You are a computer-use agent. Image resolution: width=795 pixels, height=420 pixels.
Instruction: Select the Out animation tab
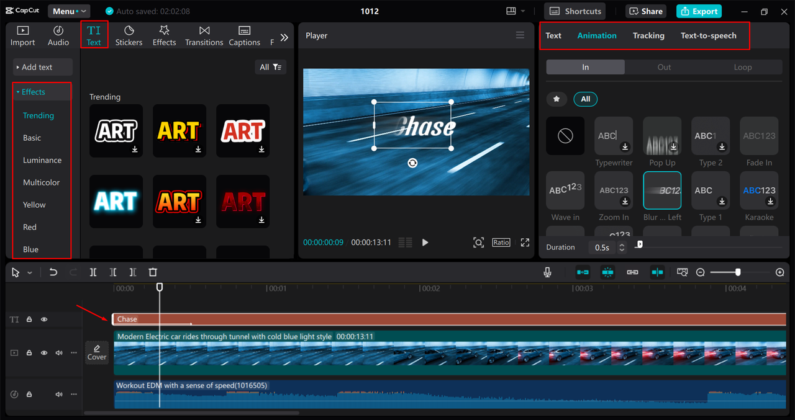coord(664,67)
